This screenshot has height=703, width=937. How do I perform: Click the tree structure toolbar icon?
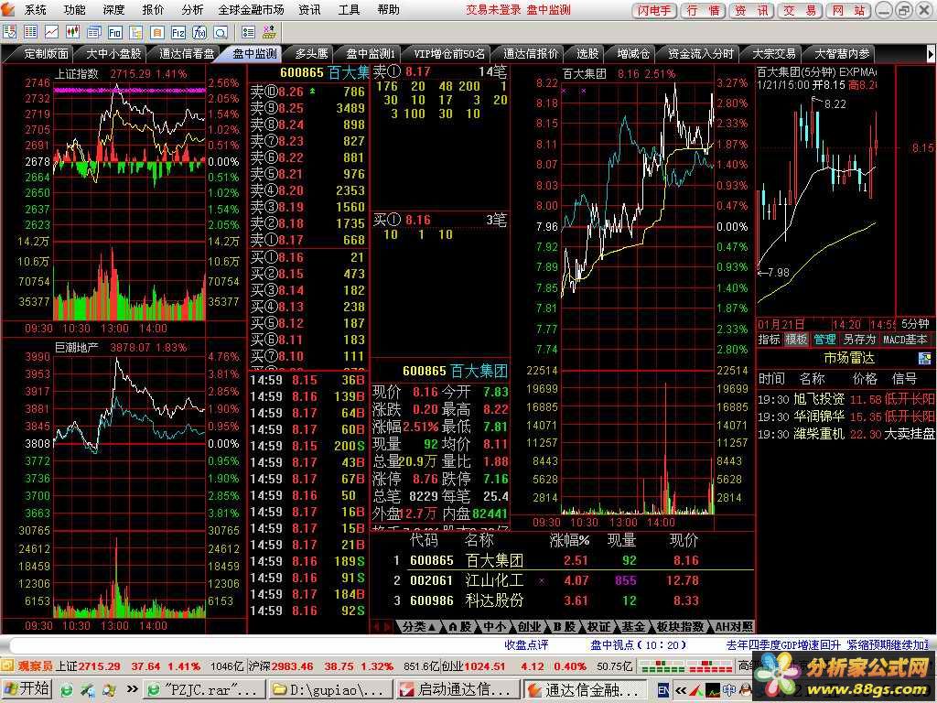136,32
